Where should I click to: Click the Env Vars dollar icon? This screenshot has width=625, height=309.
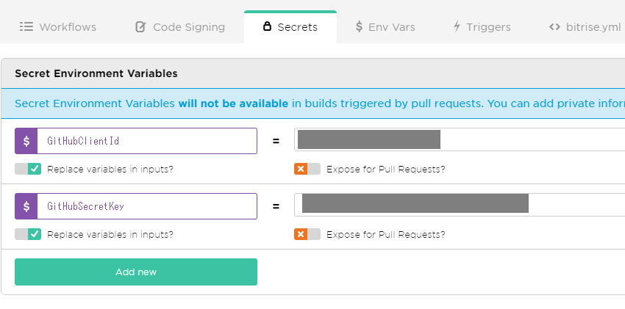click(x=359, y=27)
